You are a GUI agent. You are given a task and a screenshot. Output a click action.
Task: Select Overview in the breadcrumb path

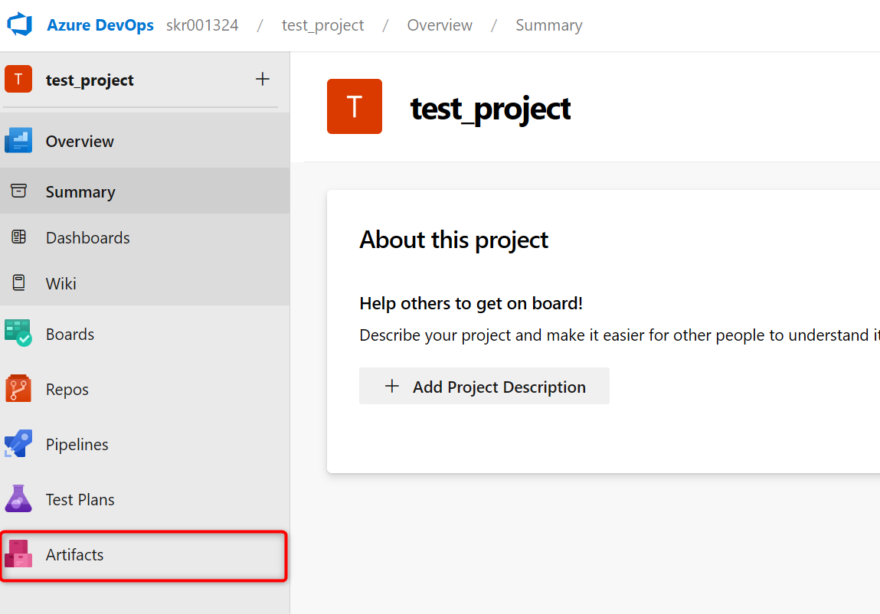(x=439, y=25)
